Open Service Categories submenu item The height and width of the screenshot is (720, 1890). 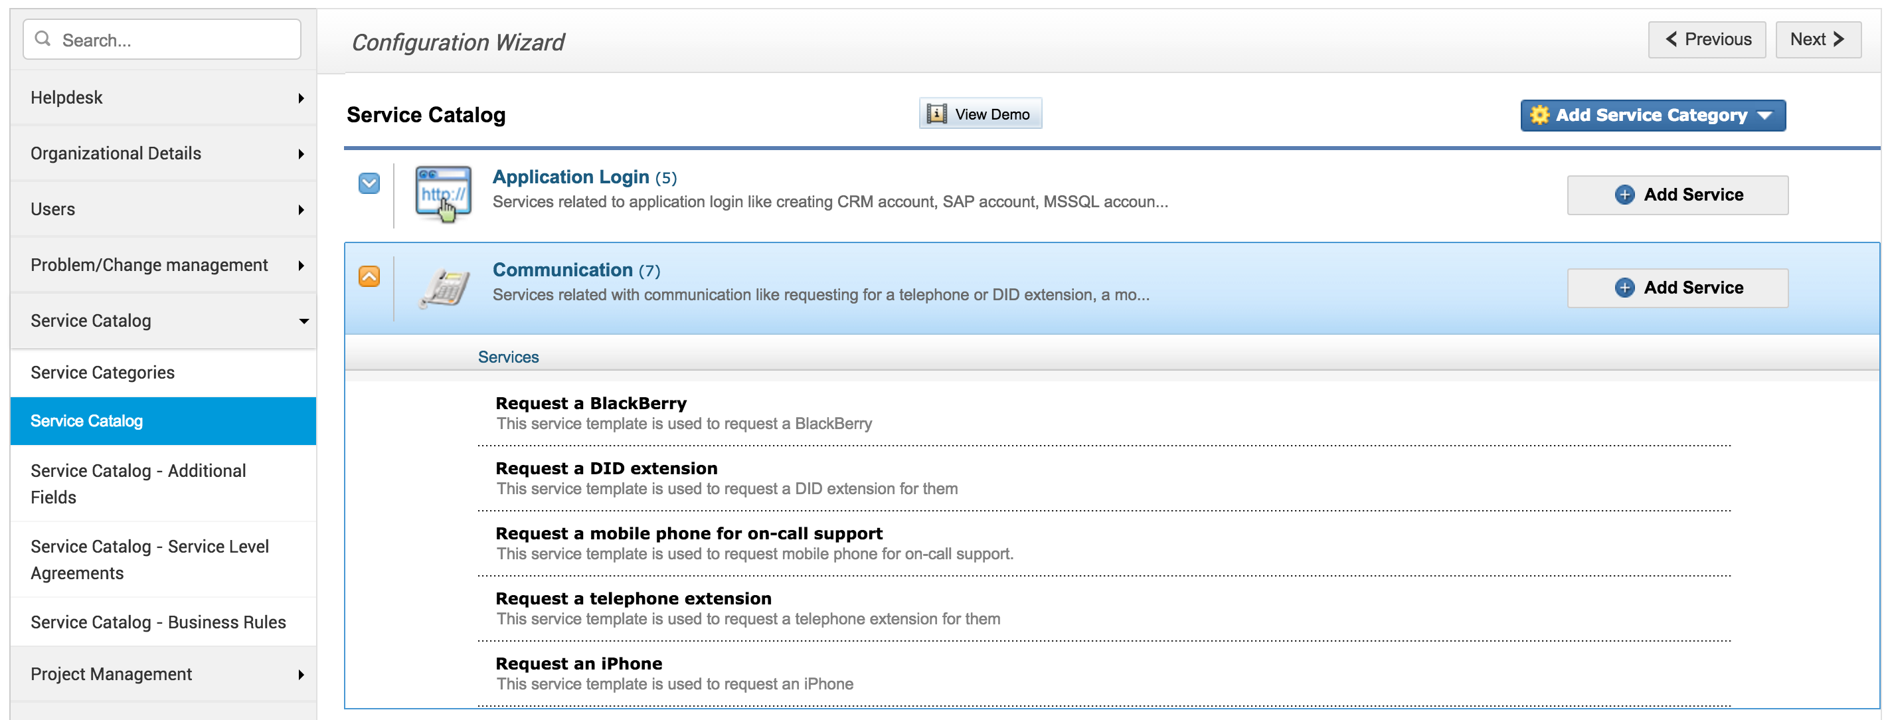click(103, 372)
